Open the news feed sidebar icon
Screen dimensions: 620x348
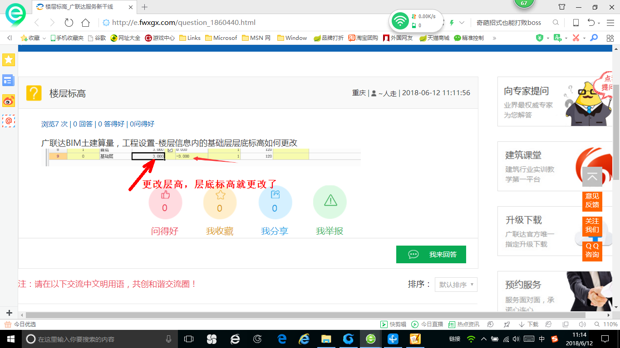click(9, 80)
